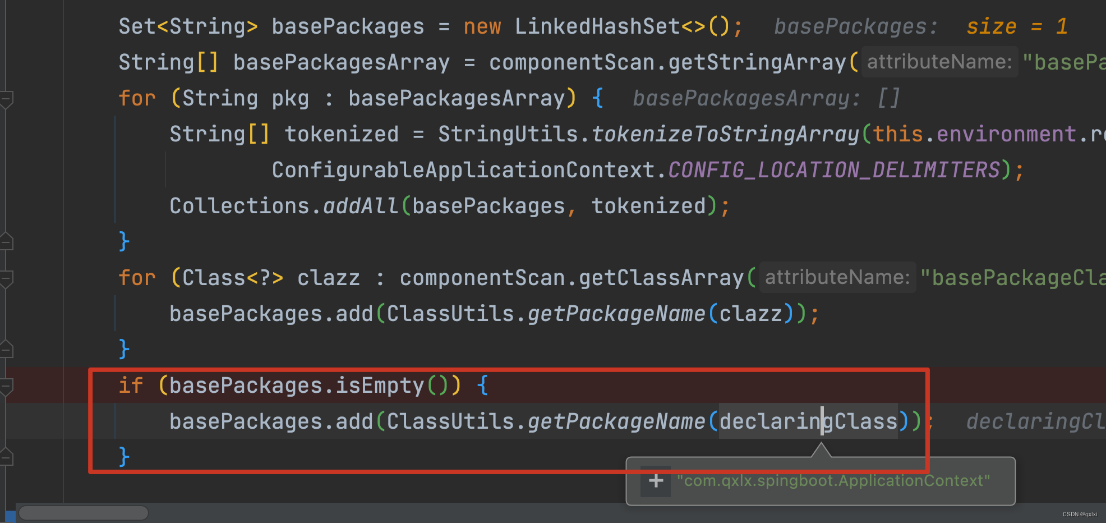1106x523 pixels.
Task: Collapse the 'for (Class<?> clazz' loop fold marker
Action: point(6,279)
